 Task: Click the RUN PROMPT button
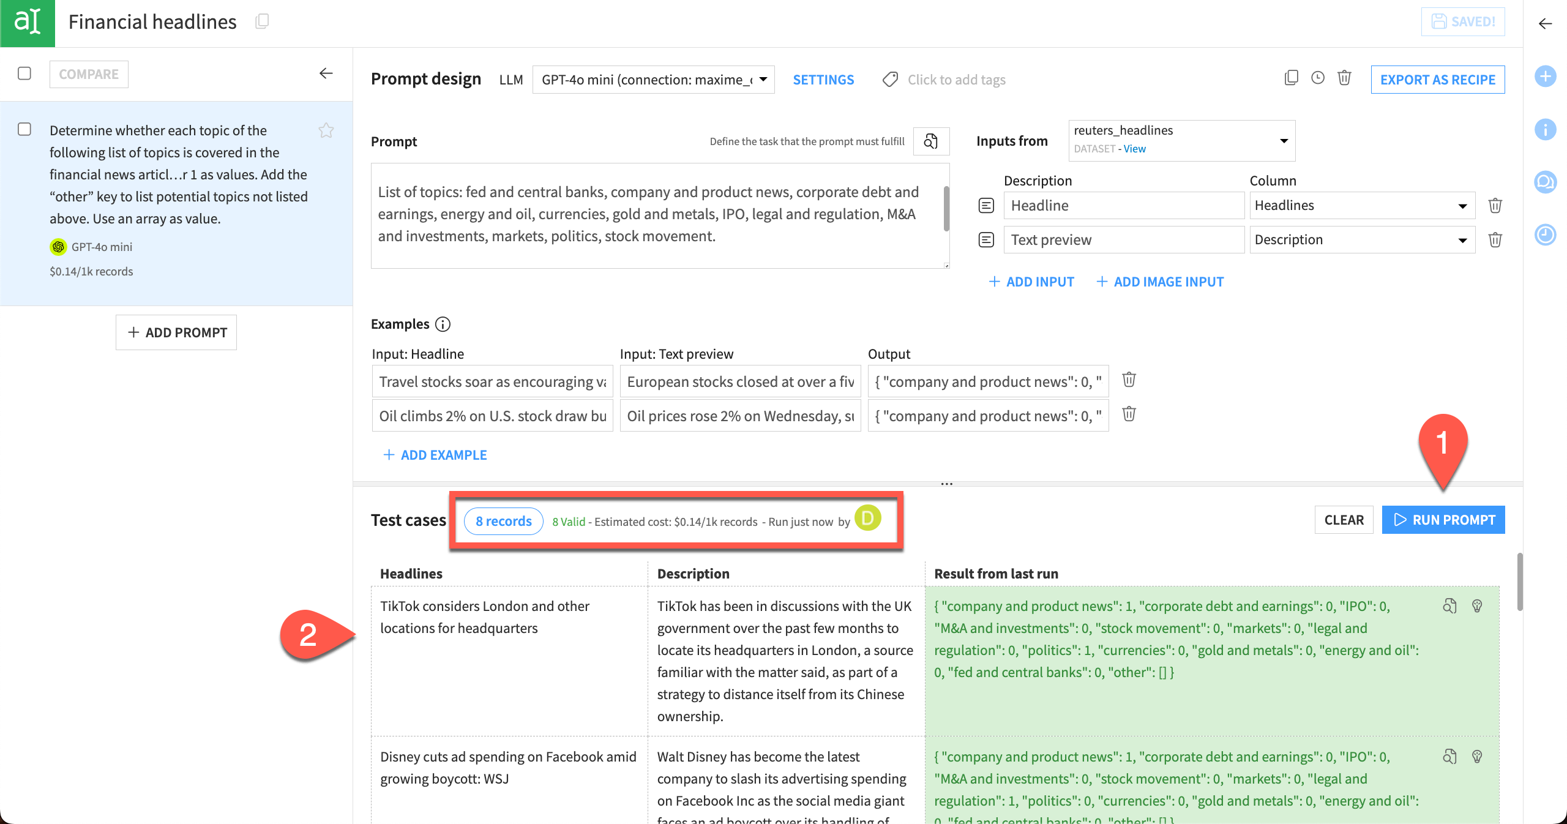1444,519
